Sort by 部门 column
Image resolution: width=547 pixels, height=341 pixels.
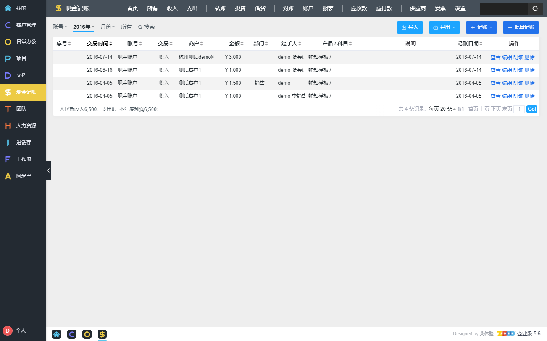[261, 43]
